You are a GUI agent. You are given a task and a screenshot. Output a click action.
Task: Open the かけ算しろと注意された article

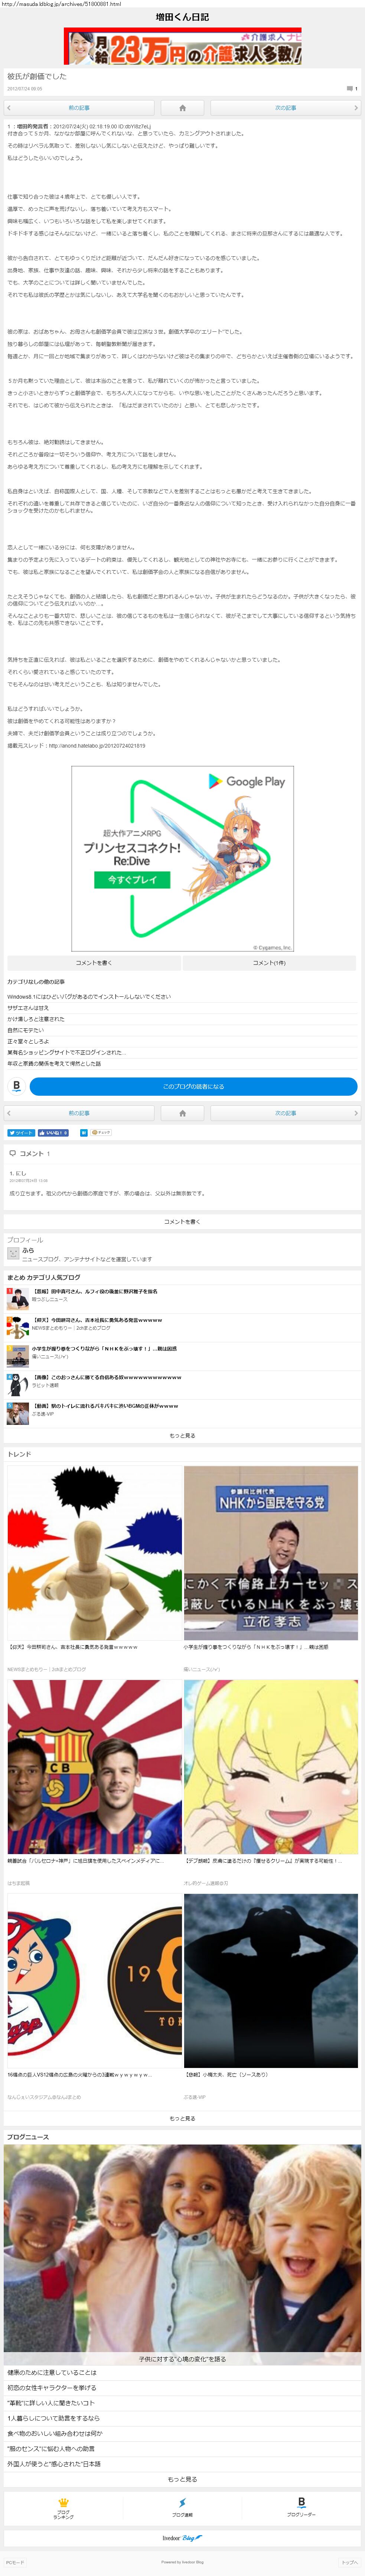tap(36, 1019)
